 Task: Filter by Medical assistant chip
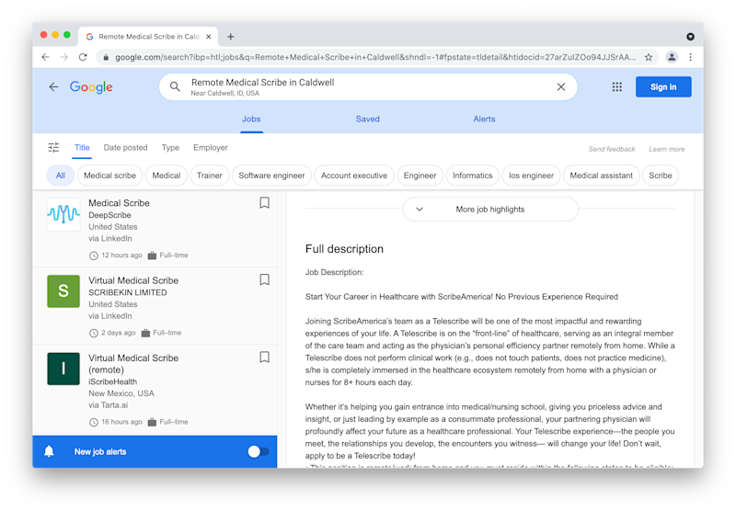pos(602,176)
